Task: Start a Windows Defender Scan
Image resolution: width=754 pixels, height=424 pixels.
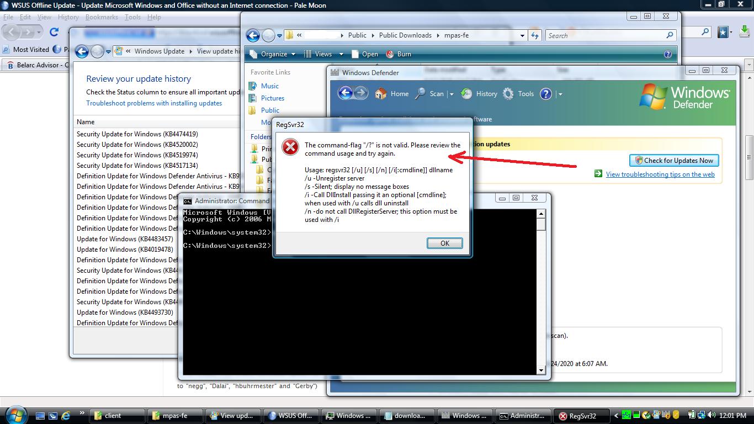Action: click(430, 94)
